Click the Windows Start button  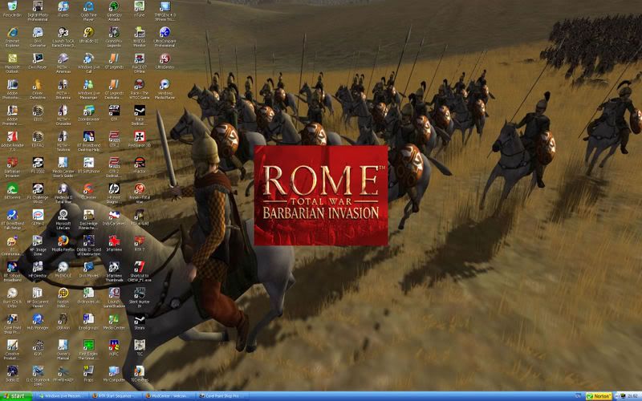click(x=16, y=395)
